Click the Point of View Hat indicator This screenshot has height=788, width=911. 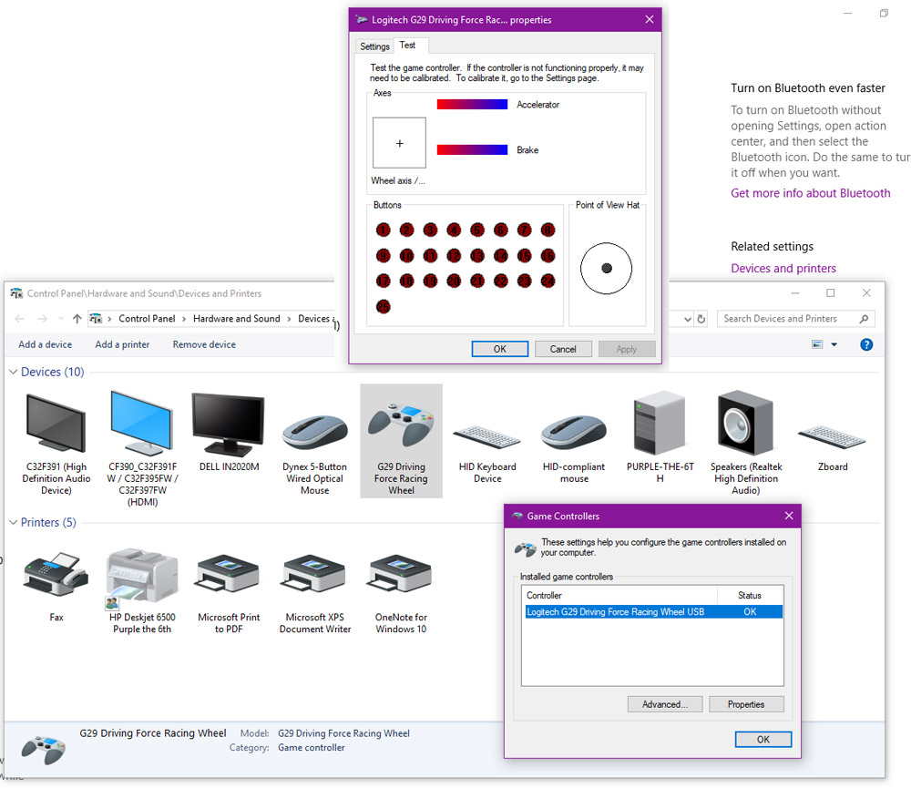coord(606,269)
